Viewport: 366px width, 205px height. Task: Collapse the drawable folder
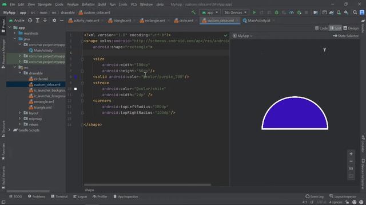click(20, 73)
